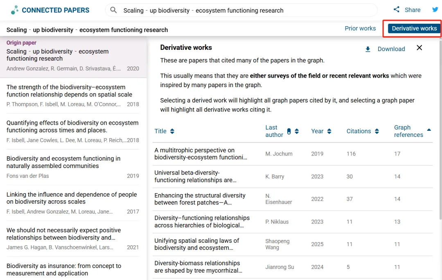
Task: Sort by Last author arrows
Action: click(297, 131)
